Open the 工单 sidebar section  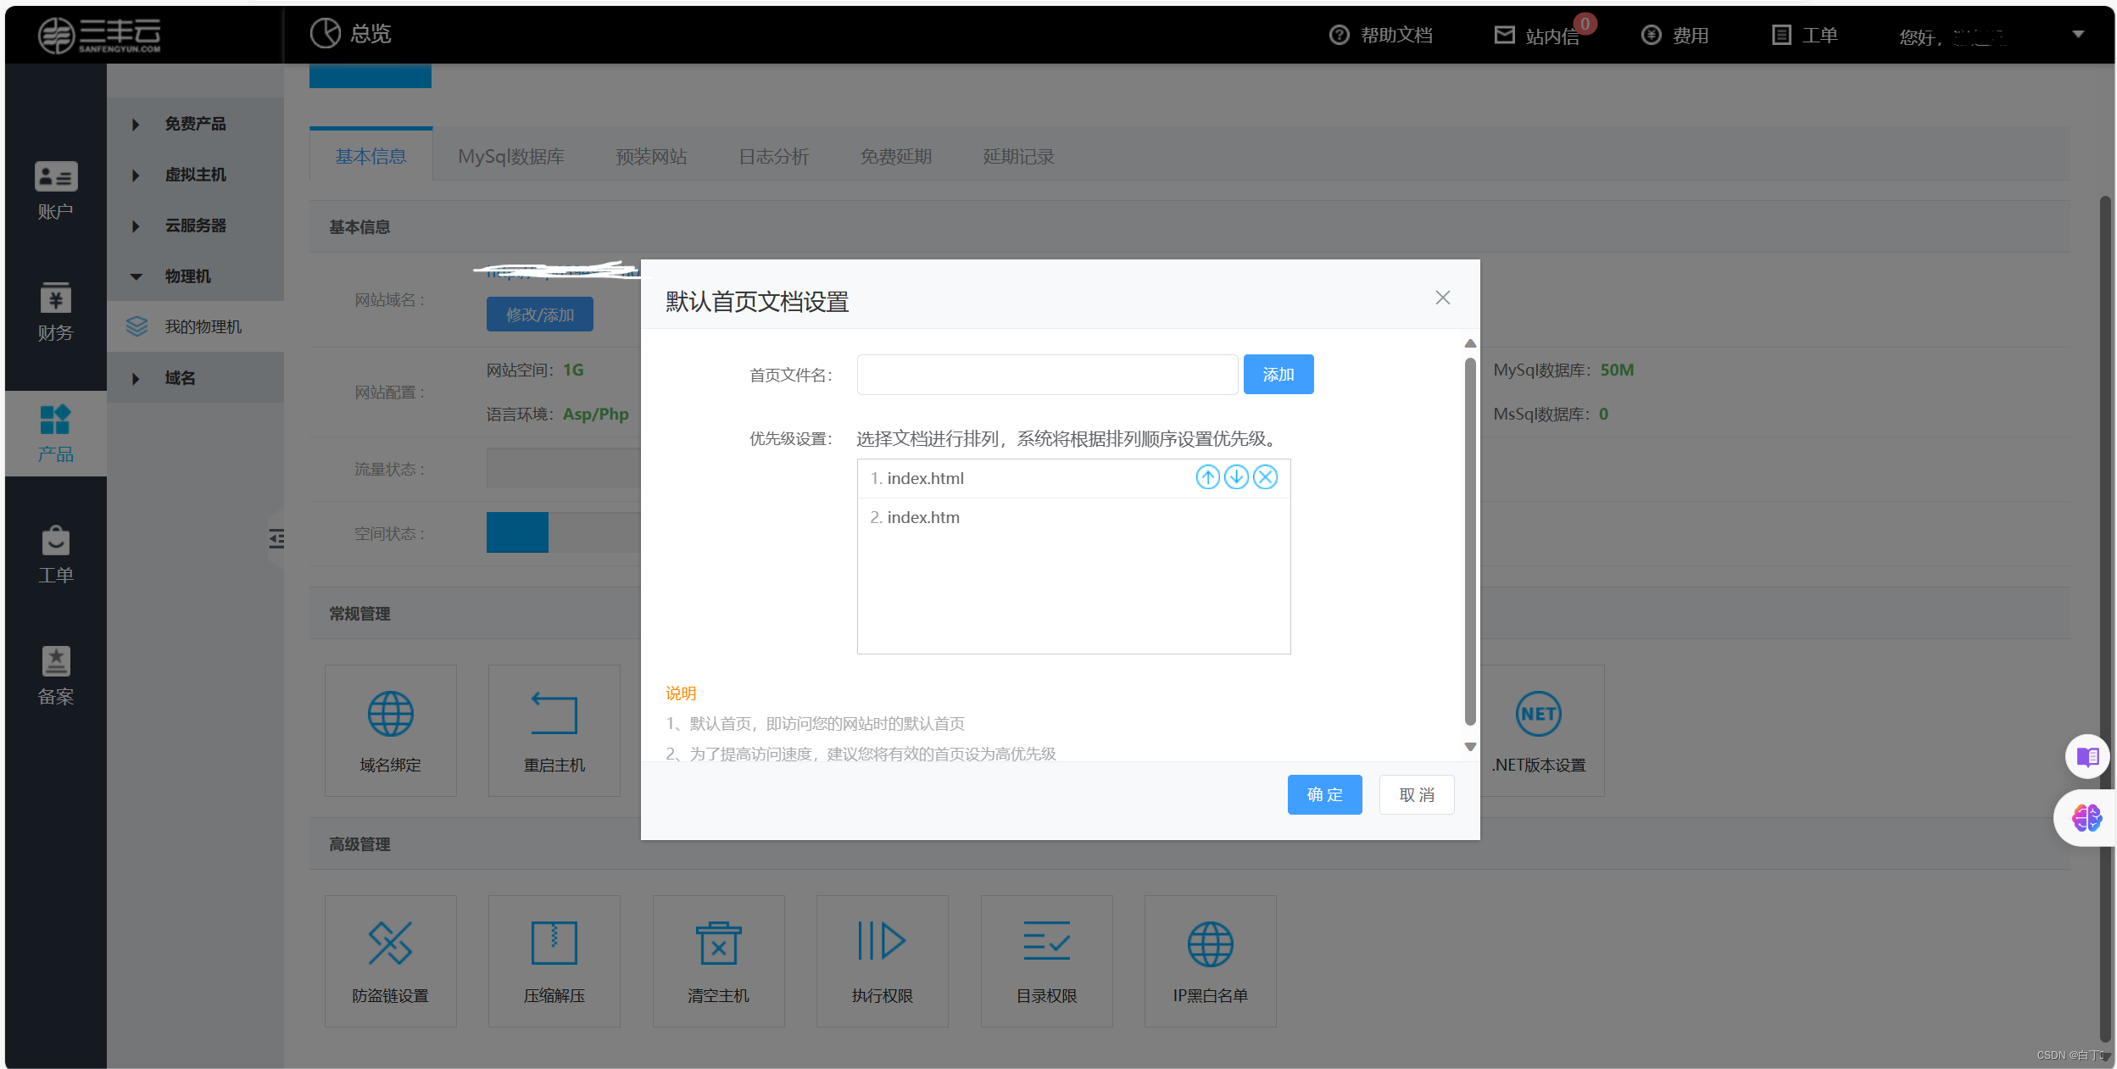[x=56, y=554]
